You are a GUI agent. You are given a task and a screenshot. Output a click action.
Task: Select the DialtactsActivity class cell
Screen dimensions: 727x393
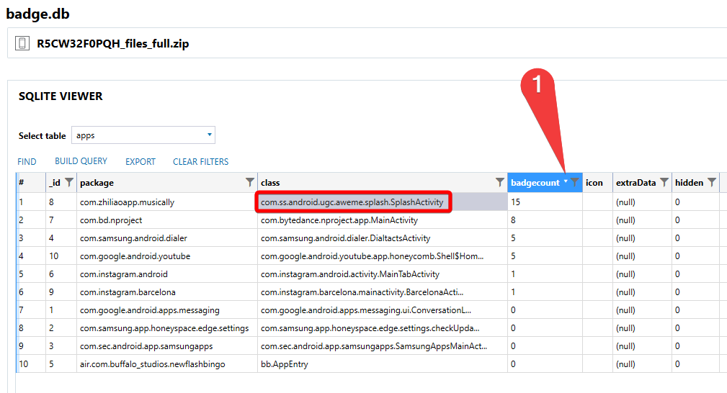(x=383, y=238)
